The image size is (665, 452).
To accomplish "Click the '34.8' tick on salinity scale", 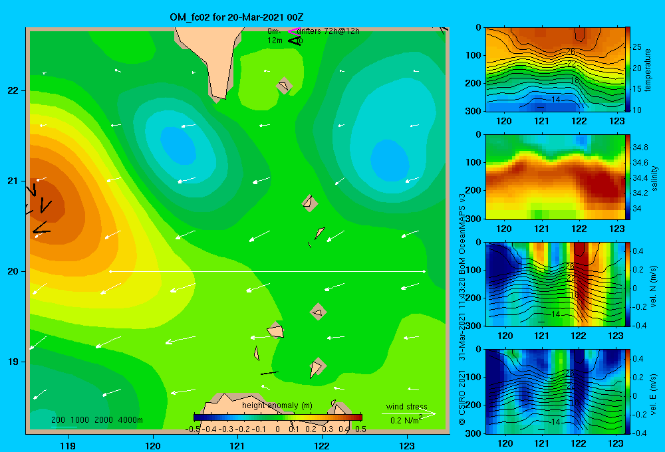I will 640,148.
